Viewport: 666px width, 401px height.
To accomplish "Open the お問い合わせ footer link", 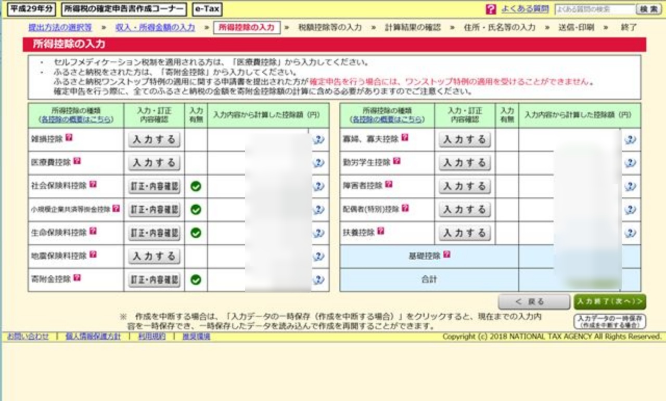I will [x=28, y=337].
